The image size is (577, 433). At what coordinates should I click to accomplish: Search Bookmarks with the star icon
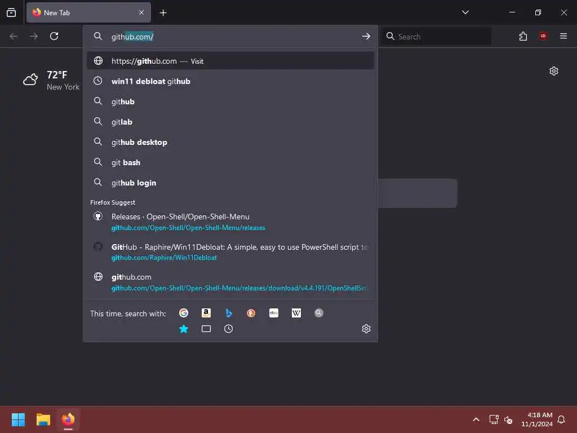[x=184, y=329]
